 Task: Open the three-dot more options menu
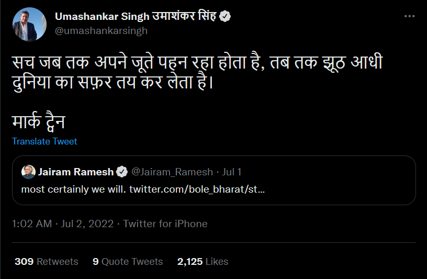[409, 16]
